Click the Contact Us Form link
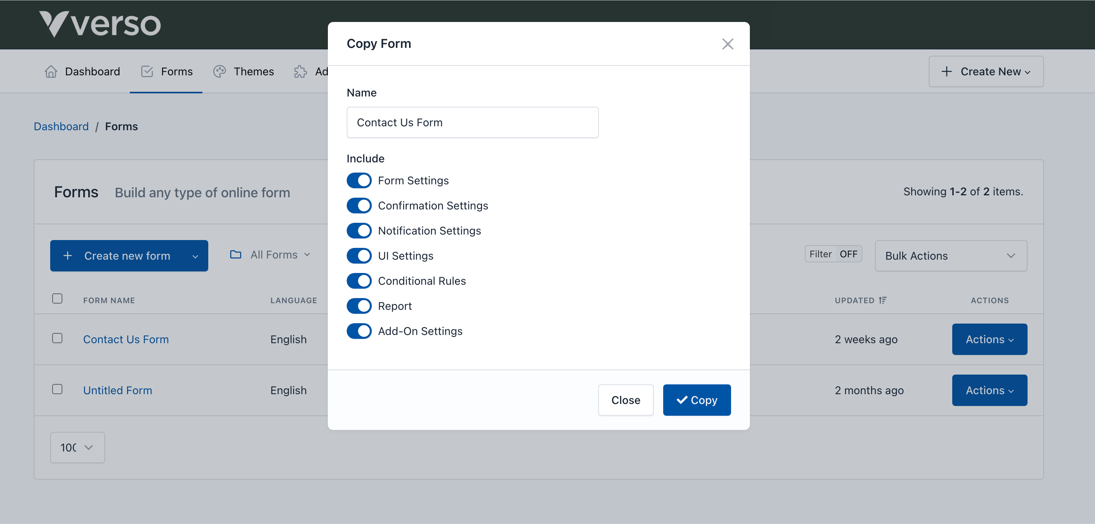 [126, 339]
